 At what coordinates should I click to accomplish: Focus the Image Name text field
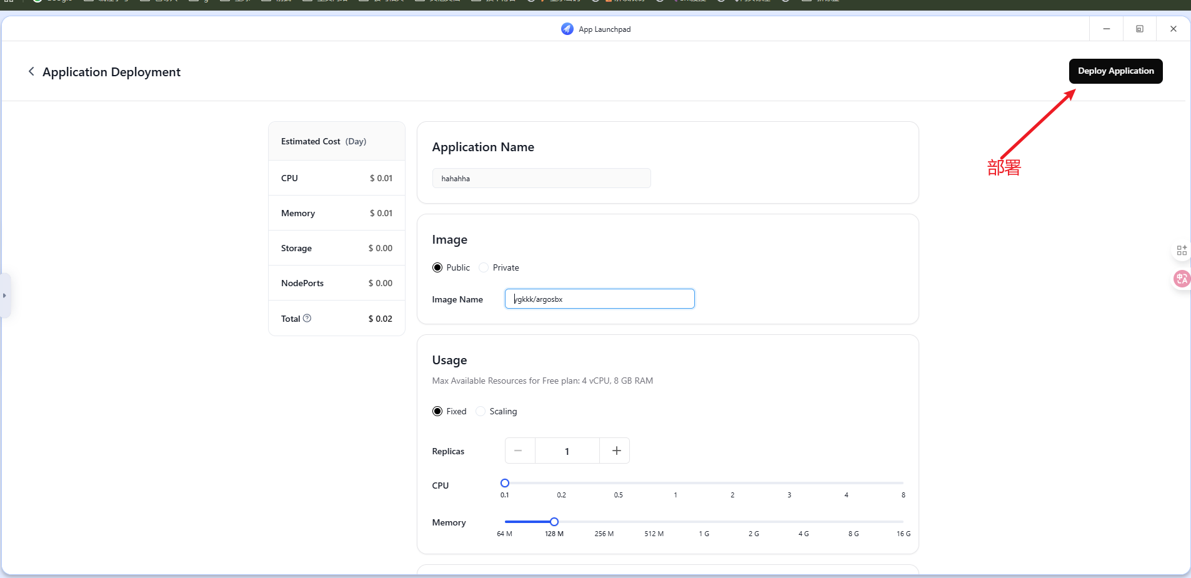599,299
